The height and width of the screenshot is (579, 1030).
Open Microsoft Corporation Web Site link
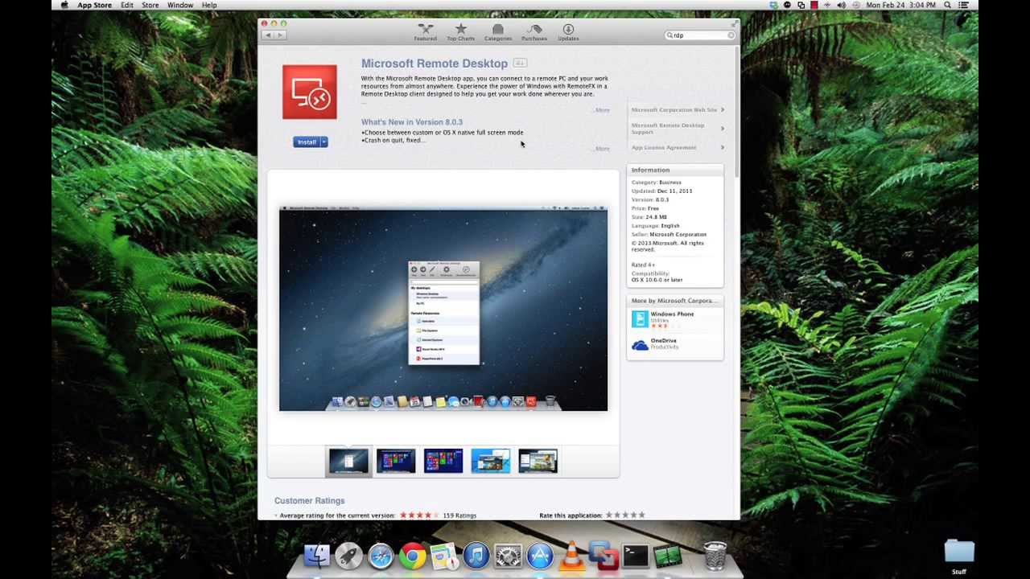pos(677,110)
